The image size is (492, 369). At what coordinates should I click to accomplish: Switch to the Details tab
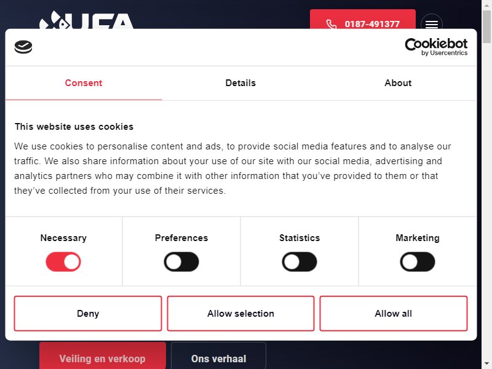click(x=240, y=83)
